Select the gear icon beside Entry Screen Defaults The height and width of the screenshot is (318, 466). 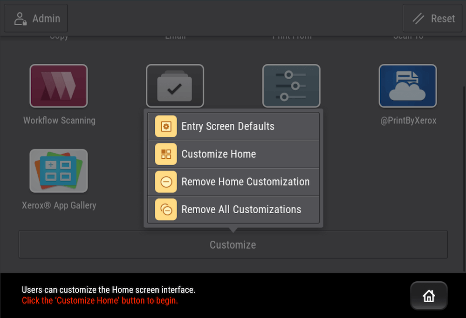tap(165, 126)
